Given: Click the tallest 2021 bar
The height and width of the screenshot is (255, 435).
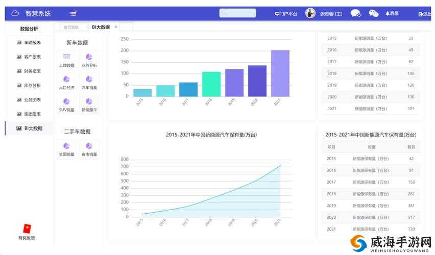Looking at the screenshot, I should point(280,73).
